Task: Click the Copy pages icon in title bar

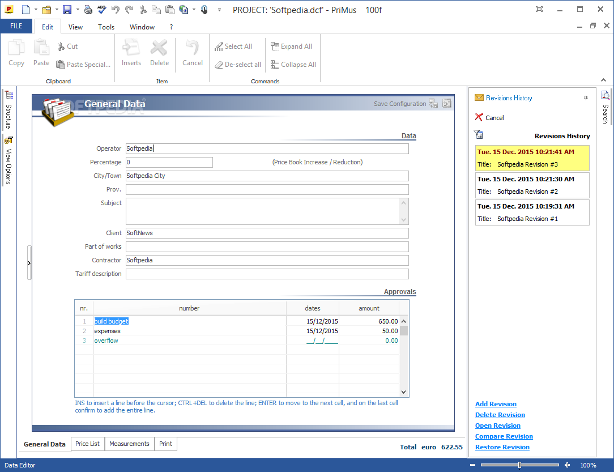Action: click(156, 10)
